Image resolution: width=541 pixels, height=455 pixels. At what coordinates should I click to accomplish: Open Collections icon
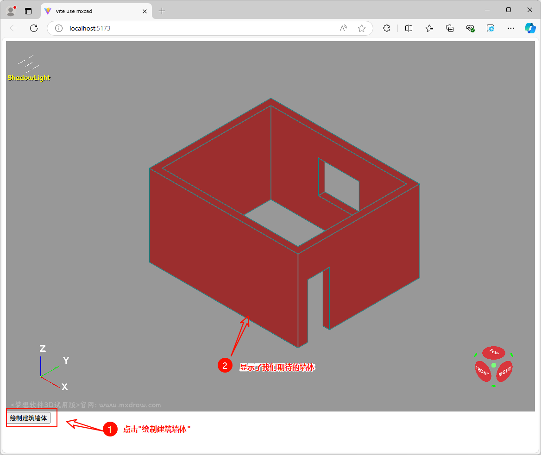[x=450, y=28]
